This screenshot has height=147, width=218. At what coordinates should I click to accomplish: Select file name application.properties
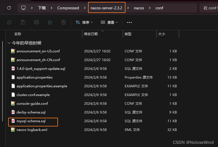pyautogui.click(x=35, y=77)
